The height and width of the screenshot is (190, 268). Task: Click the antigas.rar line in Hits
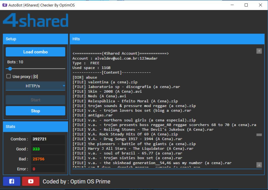[x=93, y=115]
